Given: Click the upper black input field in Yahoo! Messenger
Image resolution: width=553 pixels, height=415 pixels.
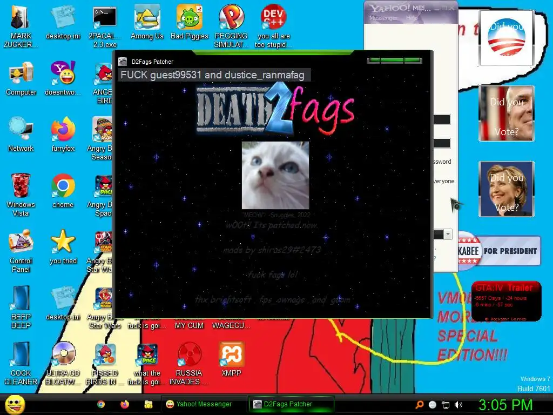Looking at the screenshot, I should click(x=442, y=119).
